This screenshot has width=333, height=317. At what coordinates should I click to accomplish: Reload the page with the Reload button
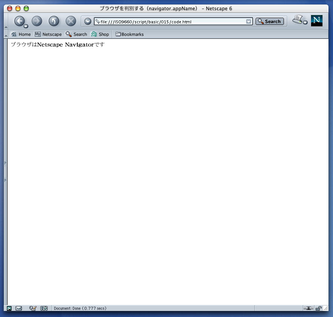(54, 21)
